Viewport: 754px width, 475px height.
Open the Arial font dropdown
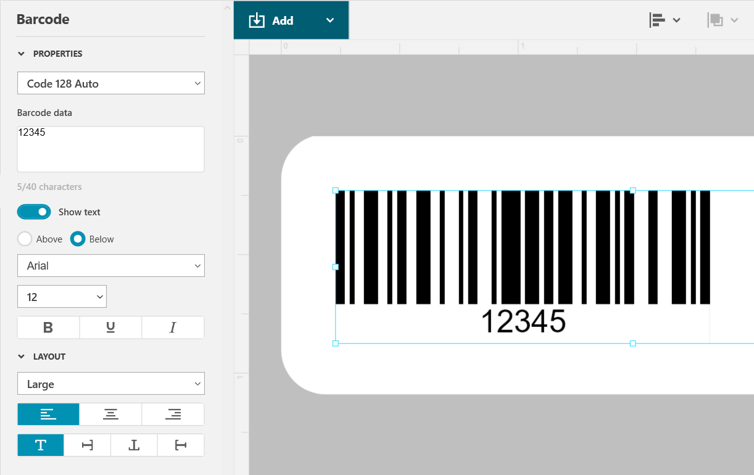click(x=111, y=266)
